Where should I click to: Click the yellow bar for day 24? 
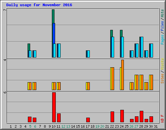tap(121, 79)
